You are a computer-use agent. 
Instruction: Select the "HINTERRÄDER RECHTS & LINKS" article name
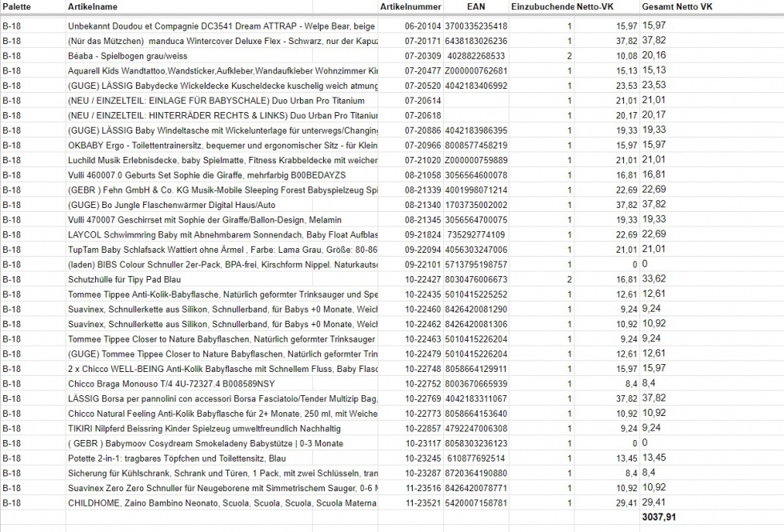click(x=223, y=115)
